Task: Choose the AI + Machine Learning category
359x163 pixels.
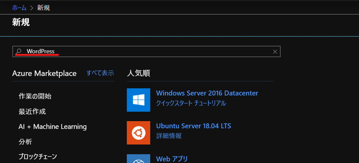Action: 53,127
